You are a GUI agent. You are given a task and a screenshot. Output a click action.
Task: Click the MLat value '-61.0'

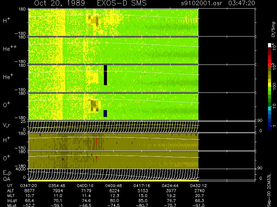tap(198, 205)
